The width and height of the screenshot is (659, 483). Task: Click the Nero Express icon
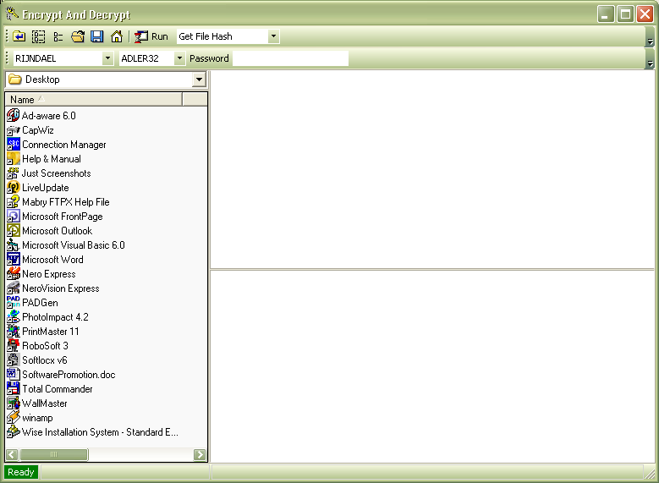(13, 273)
